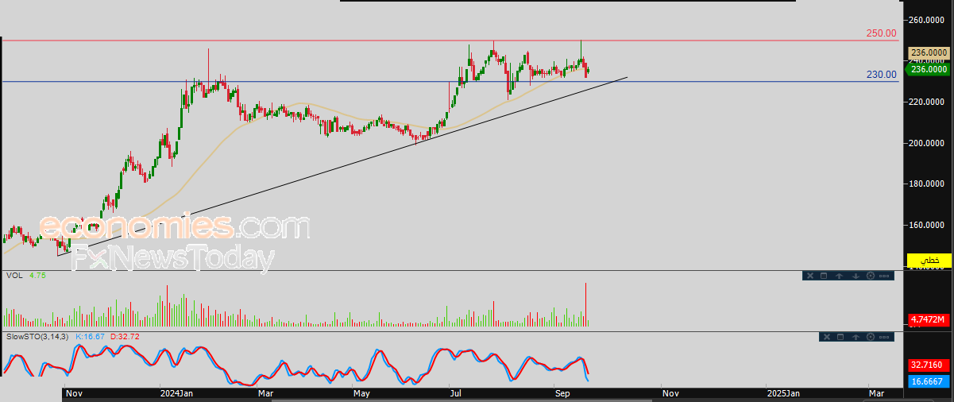The height and width of the screenshot is (402, 954).
Task: Click the 250.00 level label
Action: coord(881,33)
